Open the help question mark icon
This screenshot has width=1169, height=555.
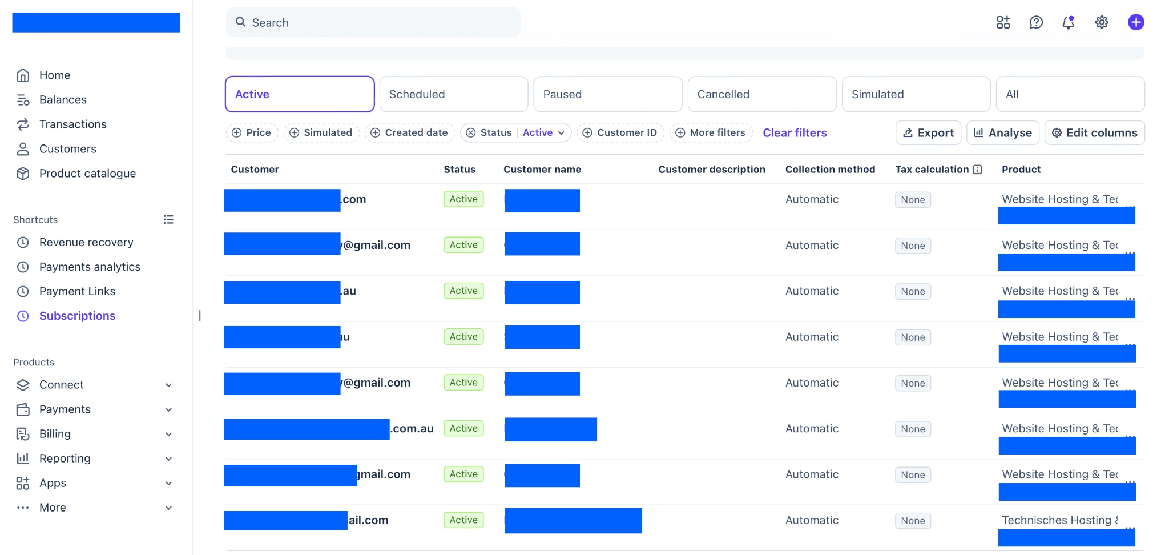(1036, 22)
